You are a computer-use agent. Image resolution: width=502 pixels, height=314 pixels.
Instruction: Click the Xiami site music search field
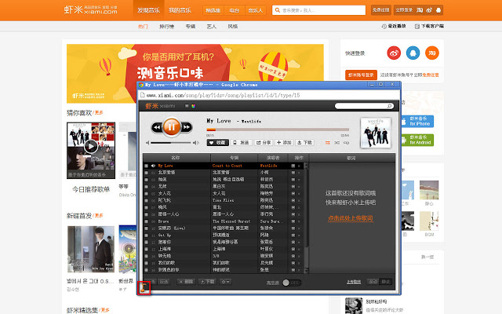tap(319, 10)
